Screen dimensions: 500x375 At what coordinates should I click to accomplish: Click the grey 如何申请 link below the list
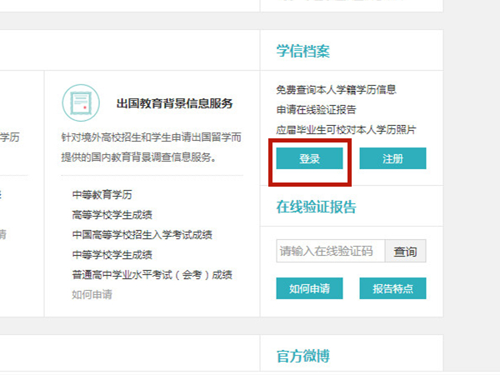click(92, 294)
